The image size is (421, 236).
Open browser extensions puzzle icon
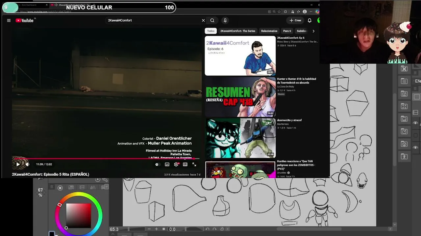click(x=285, y=12)
